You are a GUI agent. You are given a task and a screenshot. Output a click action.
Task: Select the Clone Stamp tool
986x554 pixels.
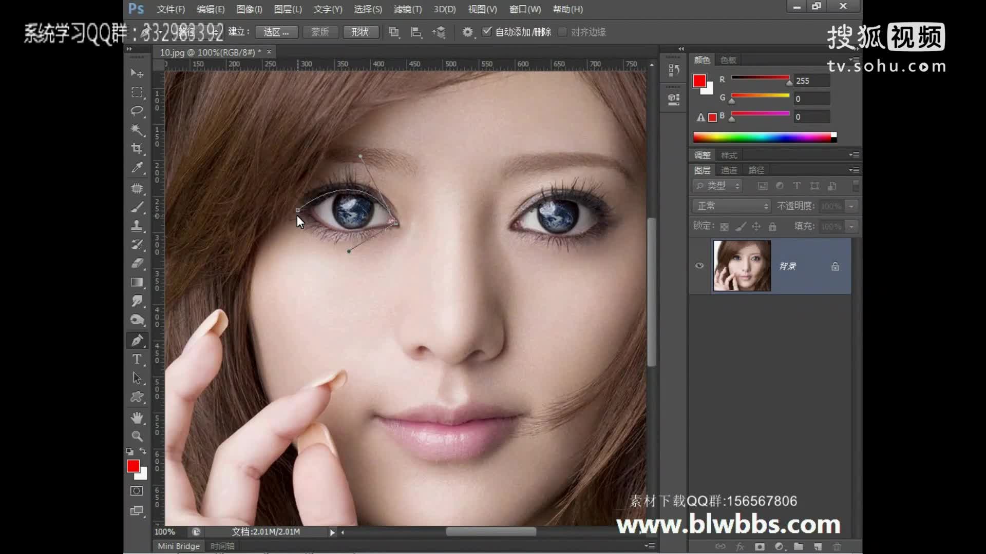coord(137,226)
